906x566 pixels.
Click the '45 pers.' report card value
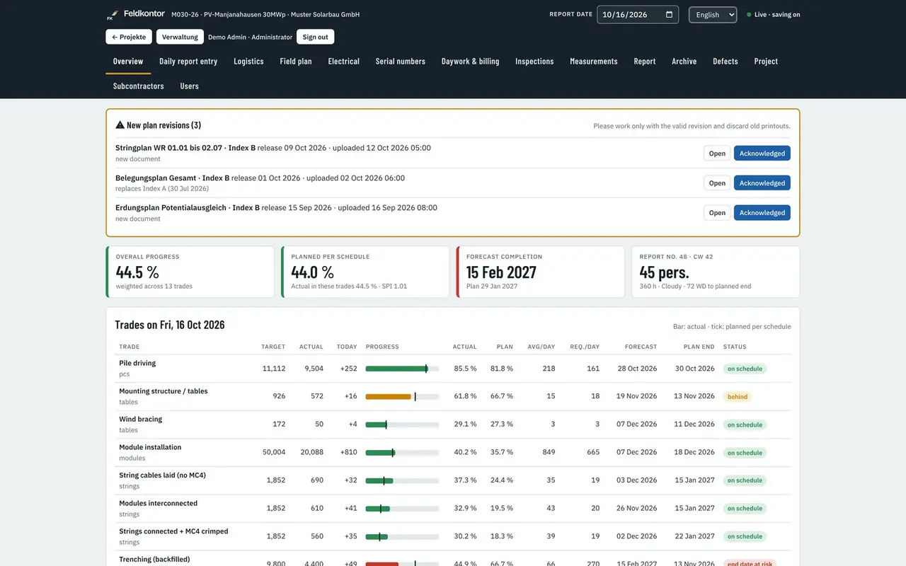coord(664,272)
